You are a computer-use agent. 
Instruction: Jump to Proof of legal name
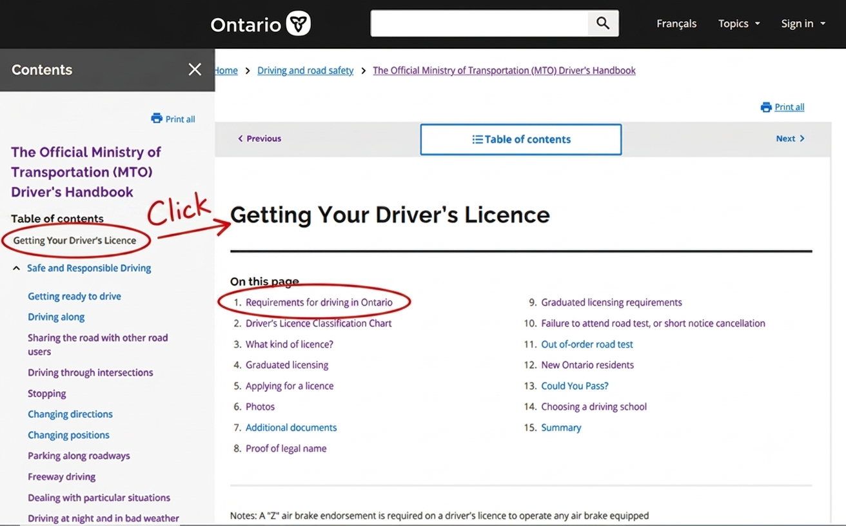(x=286, y=449)
